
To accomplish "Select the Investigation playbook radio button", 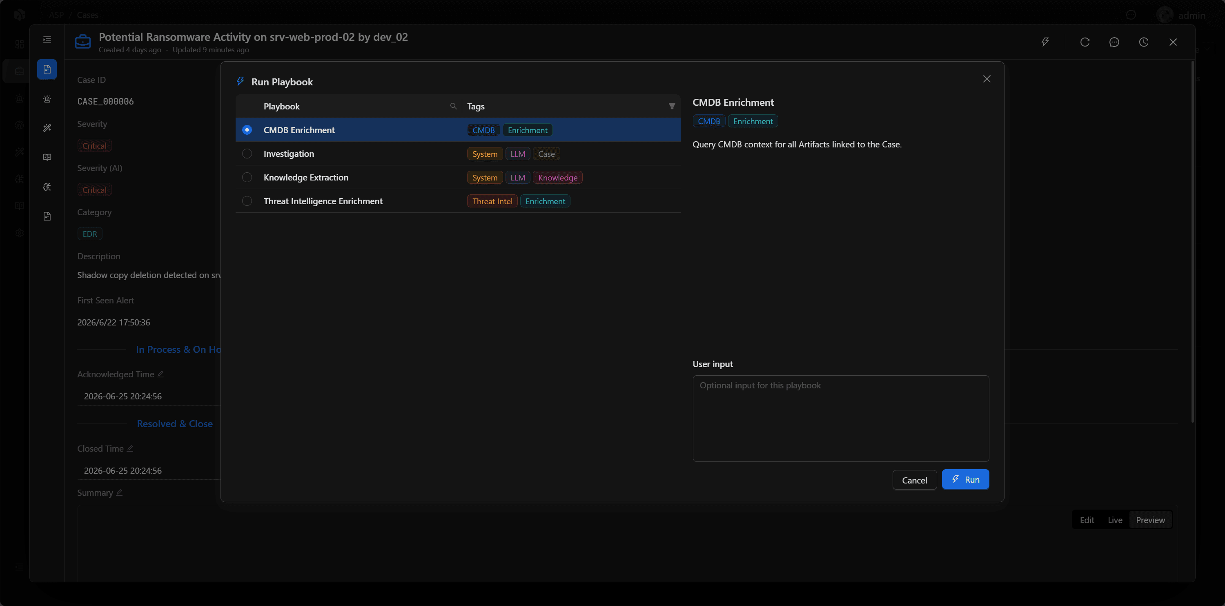I will (x=247, y=154).
